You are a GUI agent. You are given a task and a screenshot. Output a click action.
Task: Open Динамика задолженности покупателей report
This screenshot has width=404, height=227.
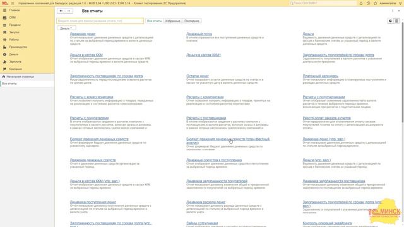click(x=217, y=181)
